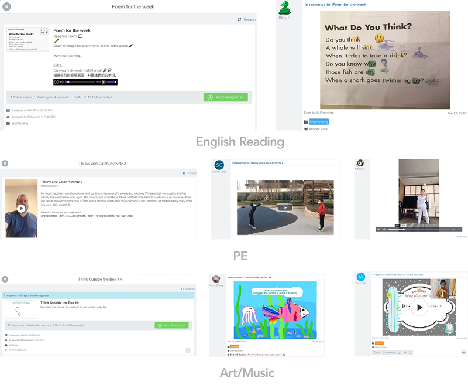Viewport: 468px width, 388px height.
Task: Close the Think Outside the Box #4 panel
Action: coord(5,280)
